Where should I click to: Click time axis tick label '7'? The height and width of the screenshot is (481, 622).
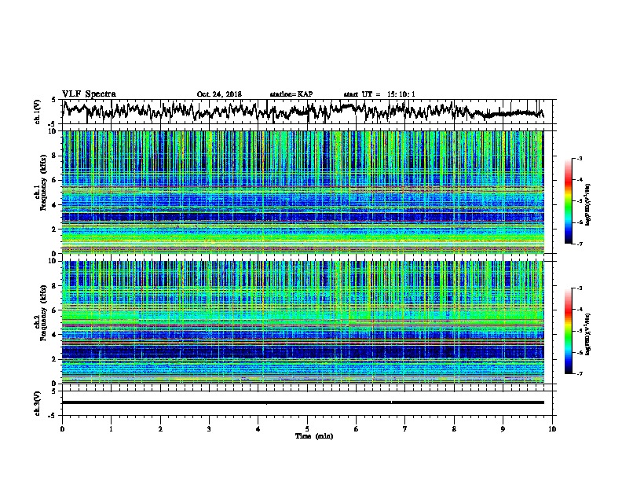pos(405,429)
